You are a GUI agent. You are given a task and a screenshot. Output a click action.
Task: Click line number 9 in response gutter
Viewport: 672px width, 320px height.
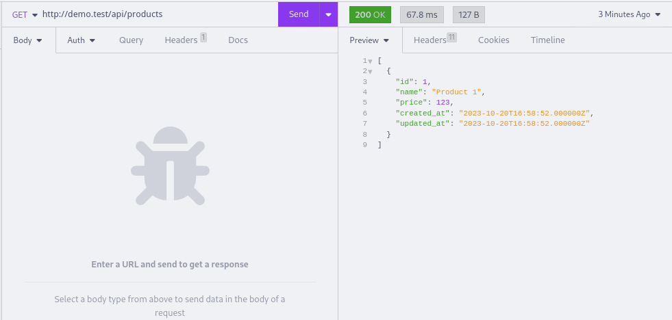click(x=365, y=144)
